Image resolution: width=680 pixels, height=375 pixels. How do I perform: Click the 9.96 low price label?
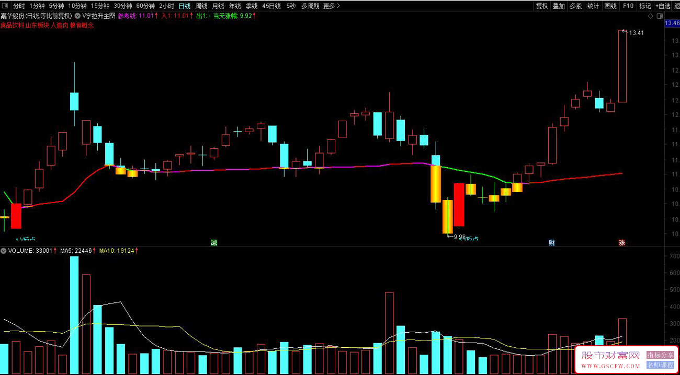pyautogui.click(x=459, y=237)
